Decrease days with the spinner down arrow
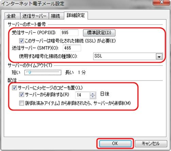 tap(93, 97)
